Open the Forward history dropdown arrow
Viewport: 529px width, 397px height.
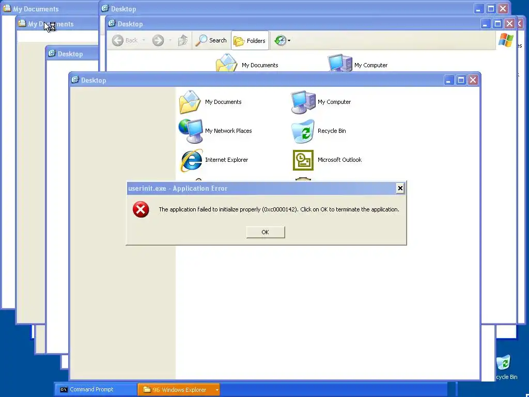point(170,40)
